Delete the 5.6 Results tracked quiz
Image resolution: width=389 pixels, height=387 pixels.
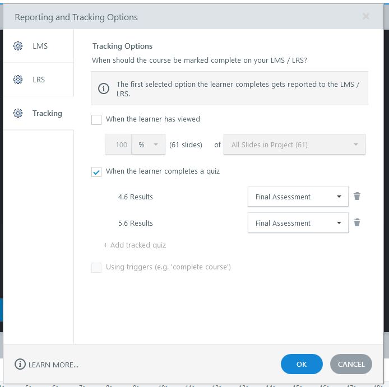pos(357,223)
